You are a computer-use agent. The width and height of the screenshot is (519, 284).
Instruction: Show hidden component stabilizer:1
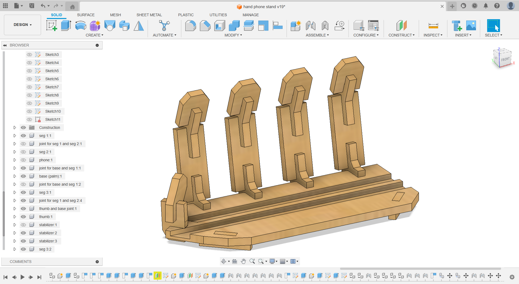coord(24,225)
